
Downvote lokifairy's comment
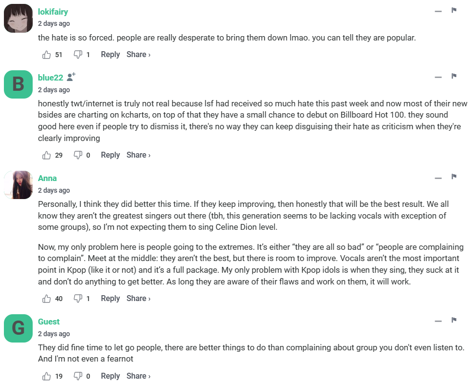click(78, 55)
